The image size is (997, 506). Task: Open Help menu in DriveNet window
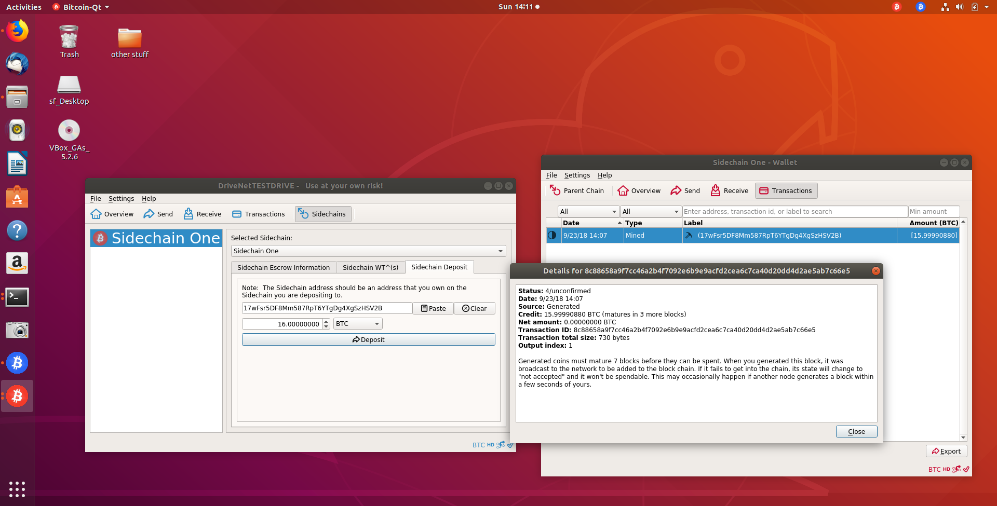pyautogui.click(x=149, y=199)
